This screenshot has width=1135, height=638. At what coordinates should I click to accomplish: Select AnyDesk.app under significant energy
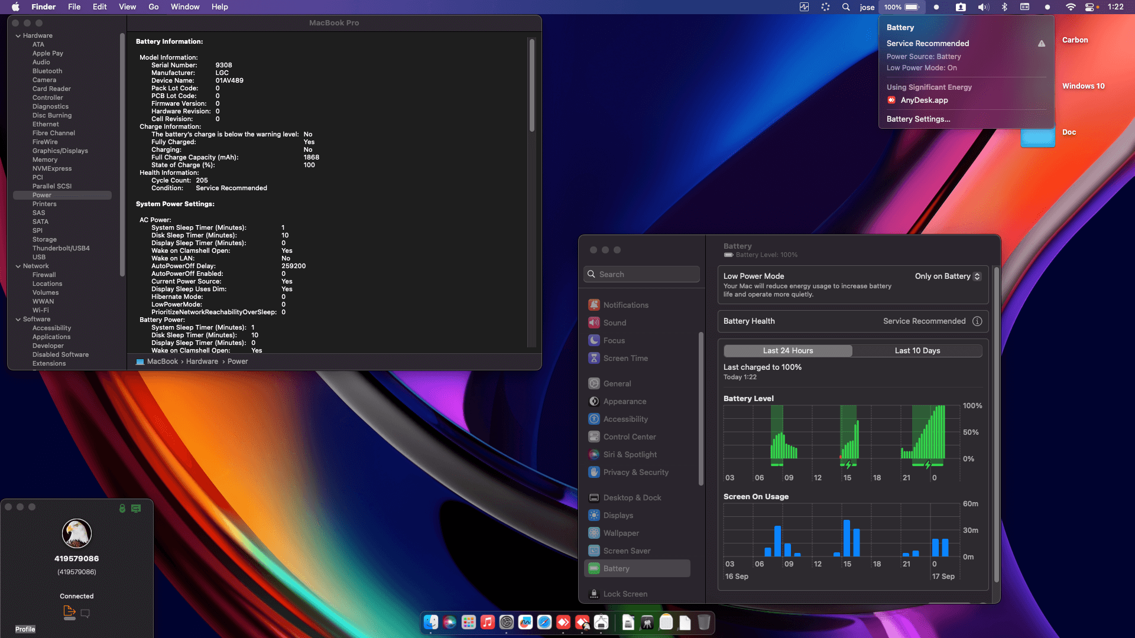click(x=923, y=100)
